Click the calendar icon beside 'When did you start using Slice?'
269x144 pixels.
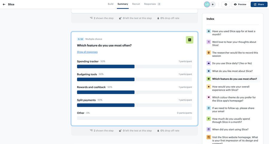pyautogui.click(x=209, y=129)
